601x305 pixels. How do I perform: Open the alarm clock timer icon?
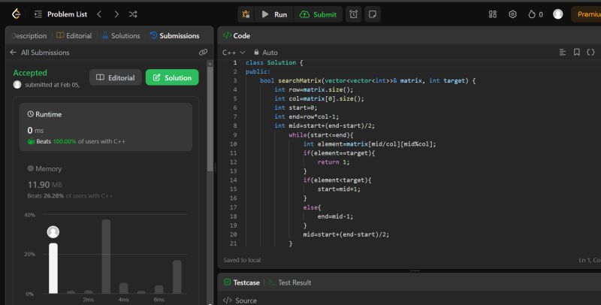click(x=353, y=14)
